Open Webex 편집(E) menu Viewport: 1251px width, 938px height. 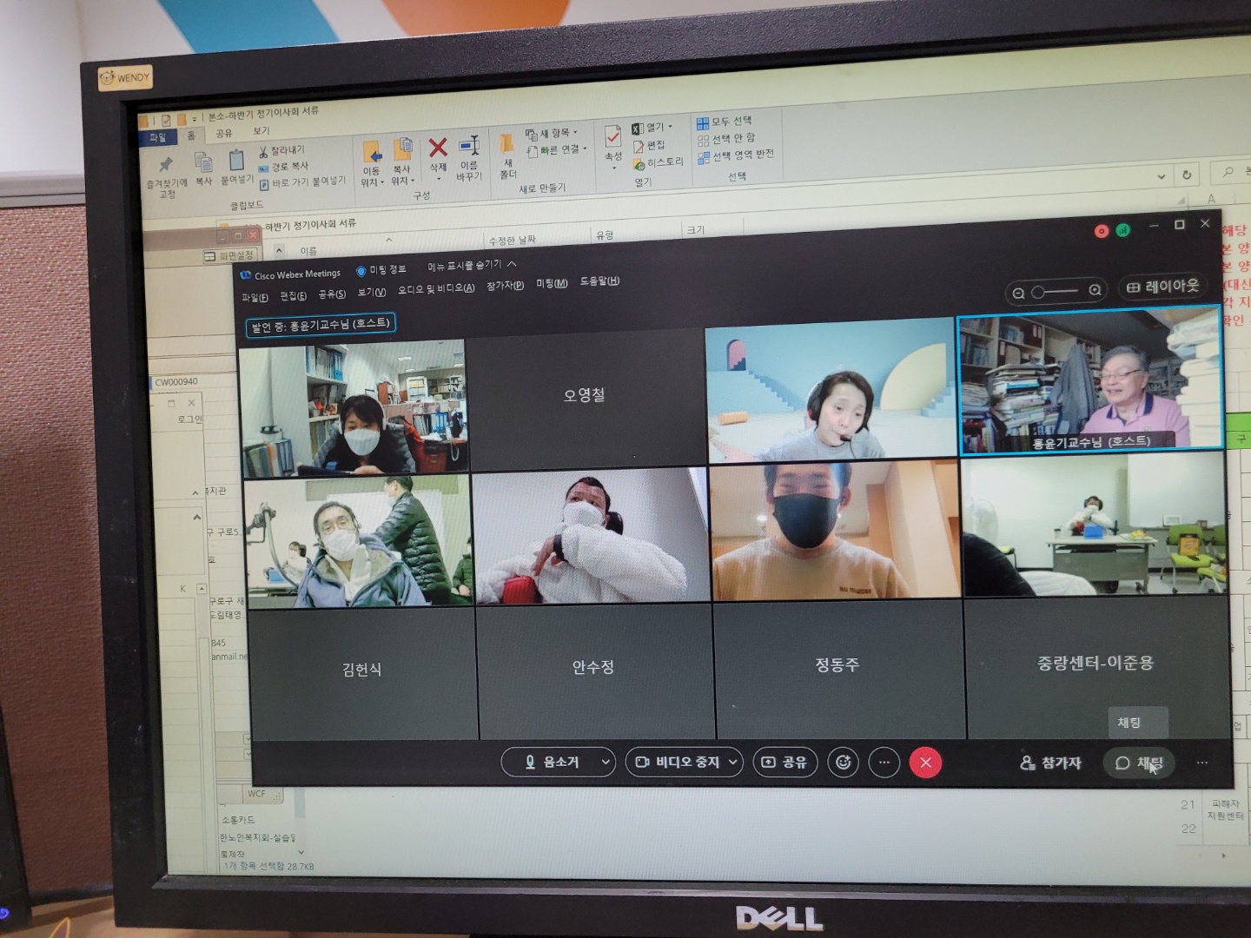[x=293, y=296]
